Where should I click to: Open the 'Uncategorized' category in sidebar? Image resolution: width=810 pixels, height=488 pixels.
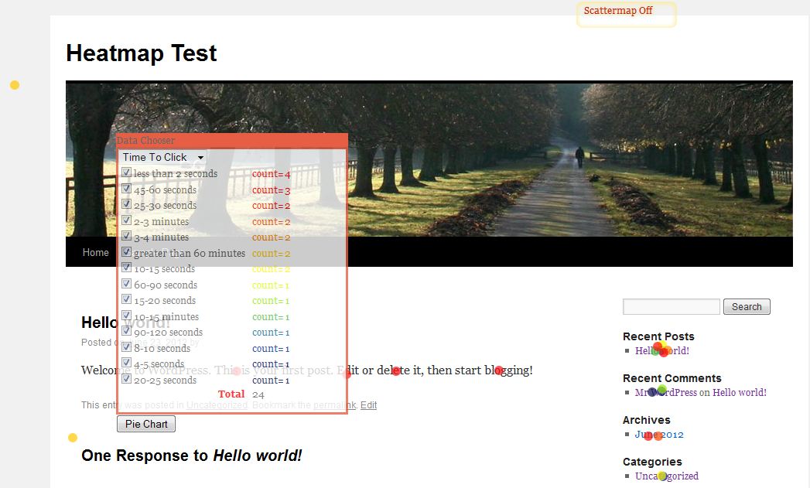pyautogui.click(x=666, y=476)
